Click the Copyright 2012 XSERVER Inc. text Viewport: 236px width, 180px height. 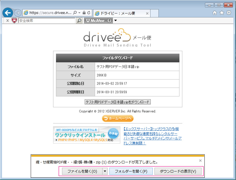coord(117,111)
